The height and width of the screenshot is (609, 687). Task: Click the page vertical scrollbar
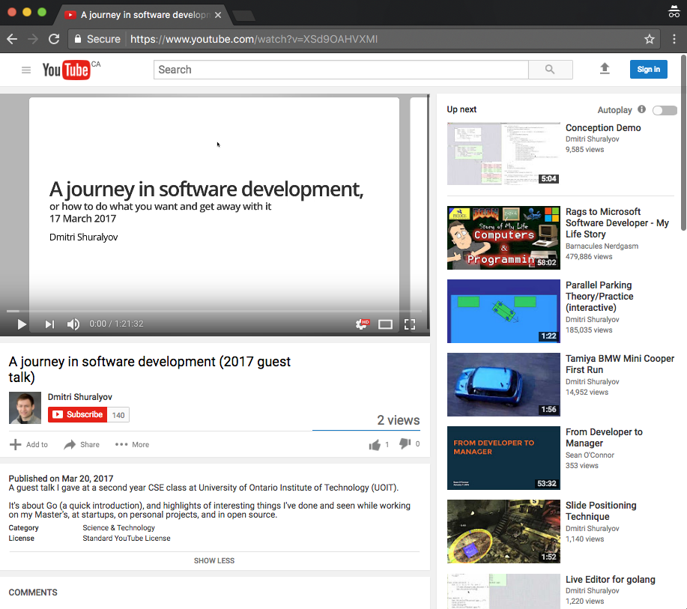coord(683,142)
